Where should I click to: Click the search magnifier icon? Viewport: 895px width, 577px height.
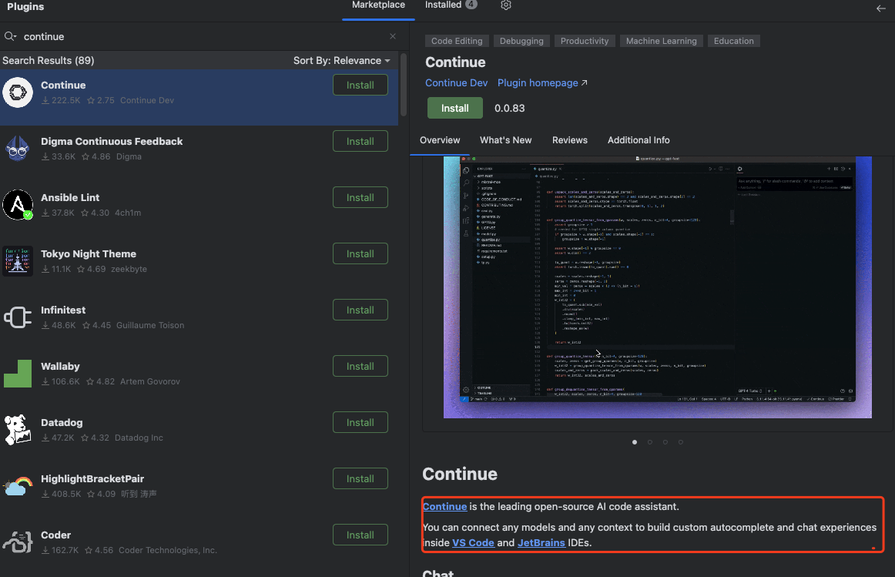tap(10, 36)
